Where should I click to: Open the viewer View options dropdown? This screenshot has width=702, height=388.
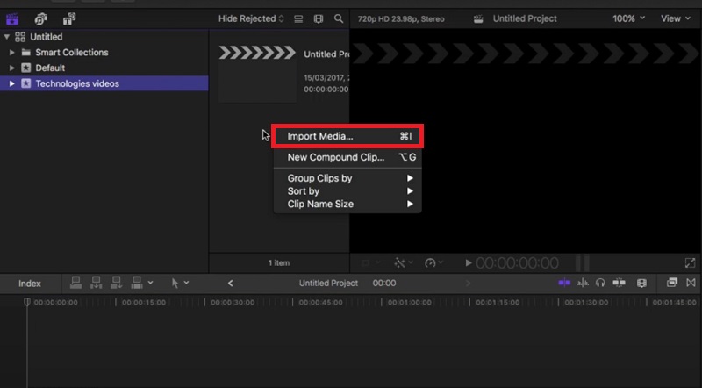point(675,18)
